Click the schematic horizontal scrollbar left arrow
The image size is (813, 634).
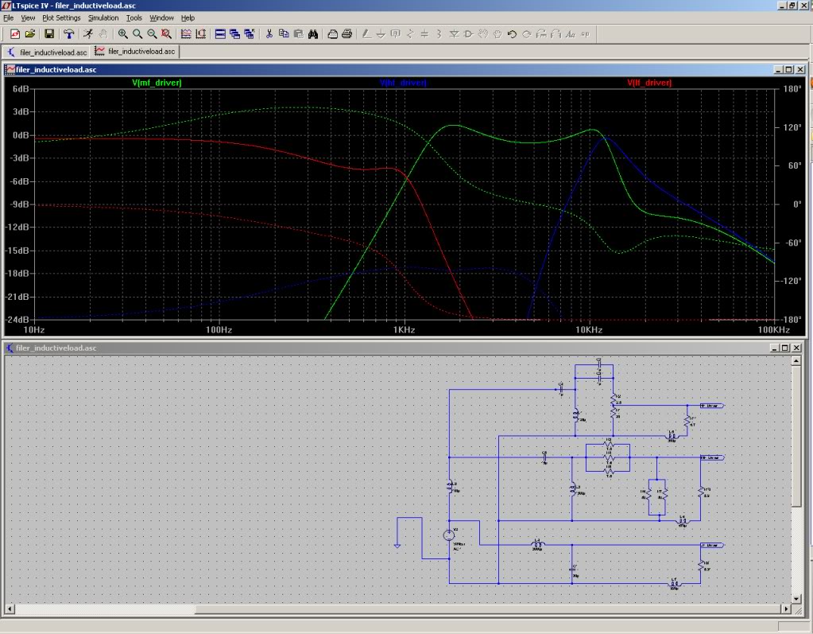[x=10, y=609]
